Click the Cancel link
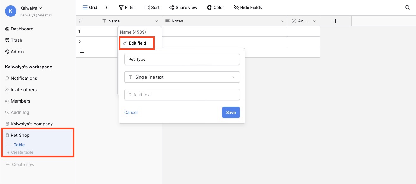The width and height of the screenshot is (416, 184). [x=131, y=112]
